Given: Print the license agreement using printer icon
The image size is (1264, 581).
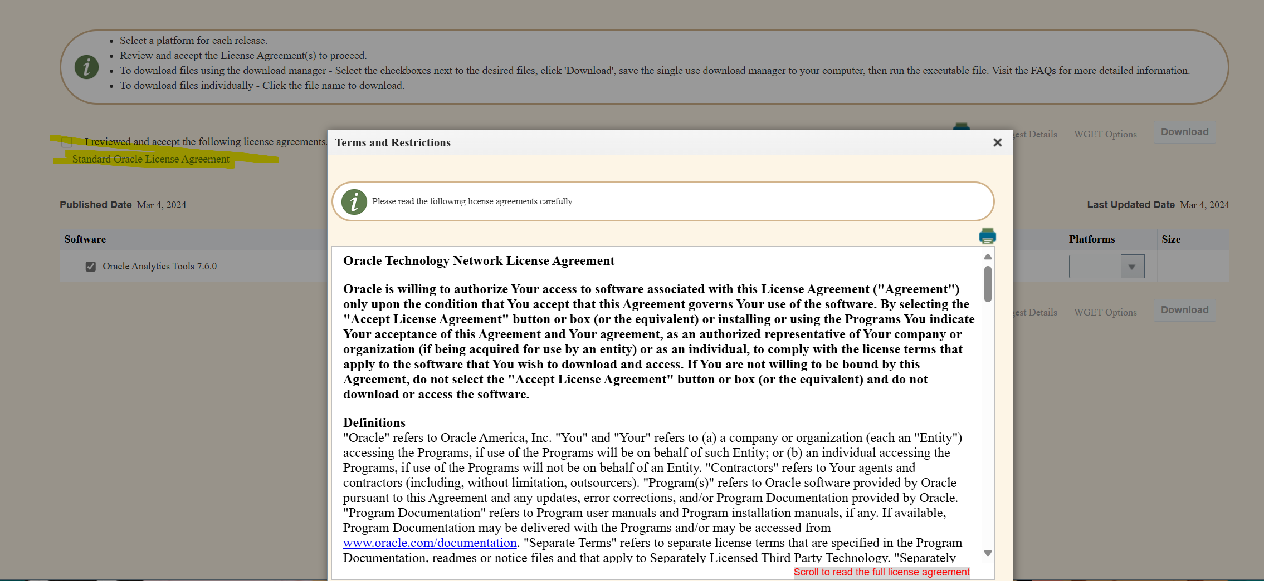Looking at the screenshot, I should point(987,236).
